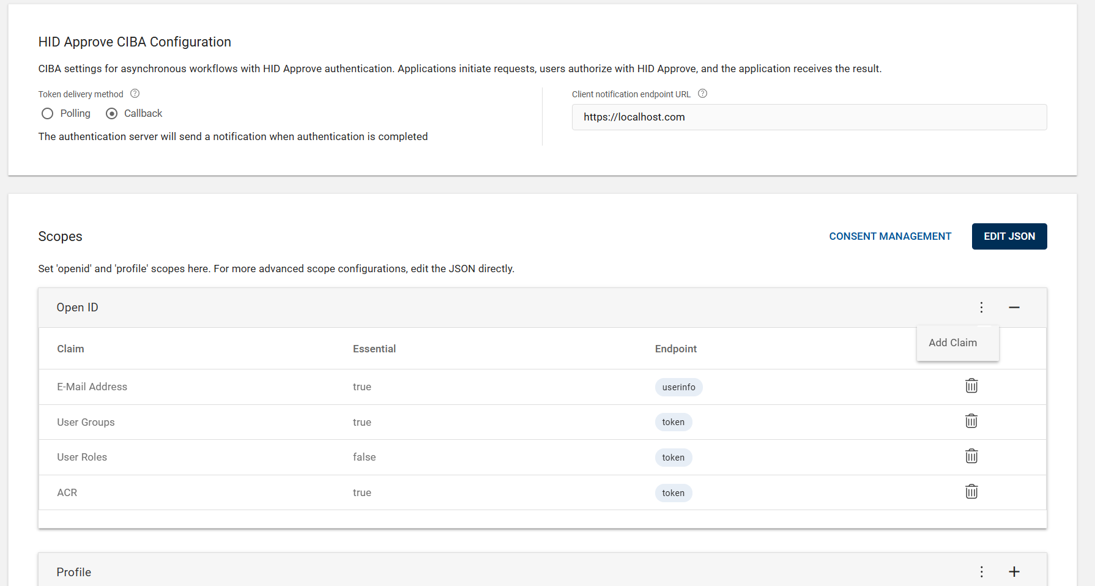Select the Polling radio button
This screenshot has height=586, width=1095.
48,114
